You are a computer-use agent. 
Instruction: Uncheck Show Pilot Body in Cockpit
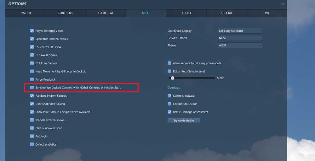32,112
